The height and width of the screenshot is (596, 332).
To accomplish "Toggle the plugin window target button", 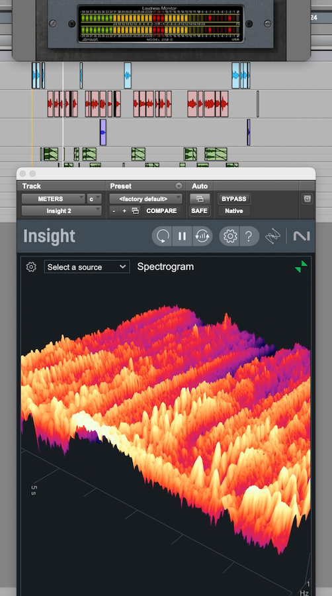I will point(307,199).
